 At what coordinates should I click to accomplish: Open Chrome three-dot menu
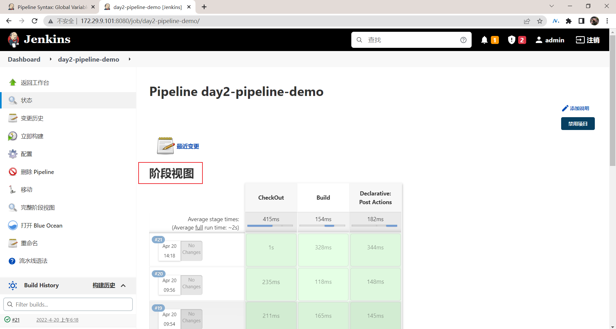pos(607,21)
